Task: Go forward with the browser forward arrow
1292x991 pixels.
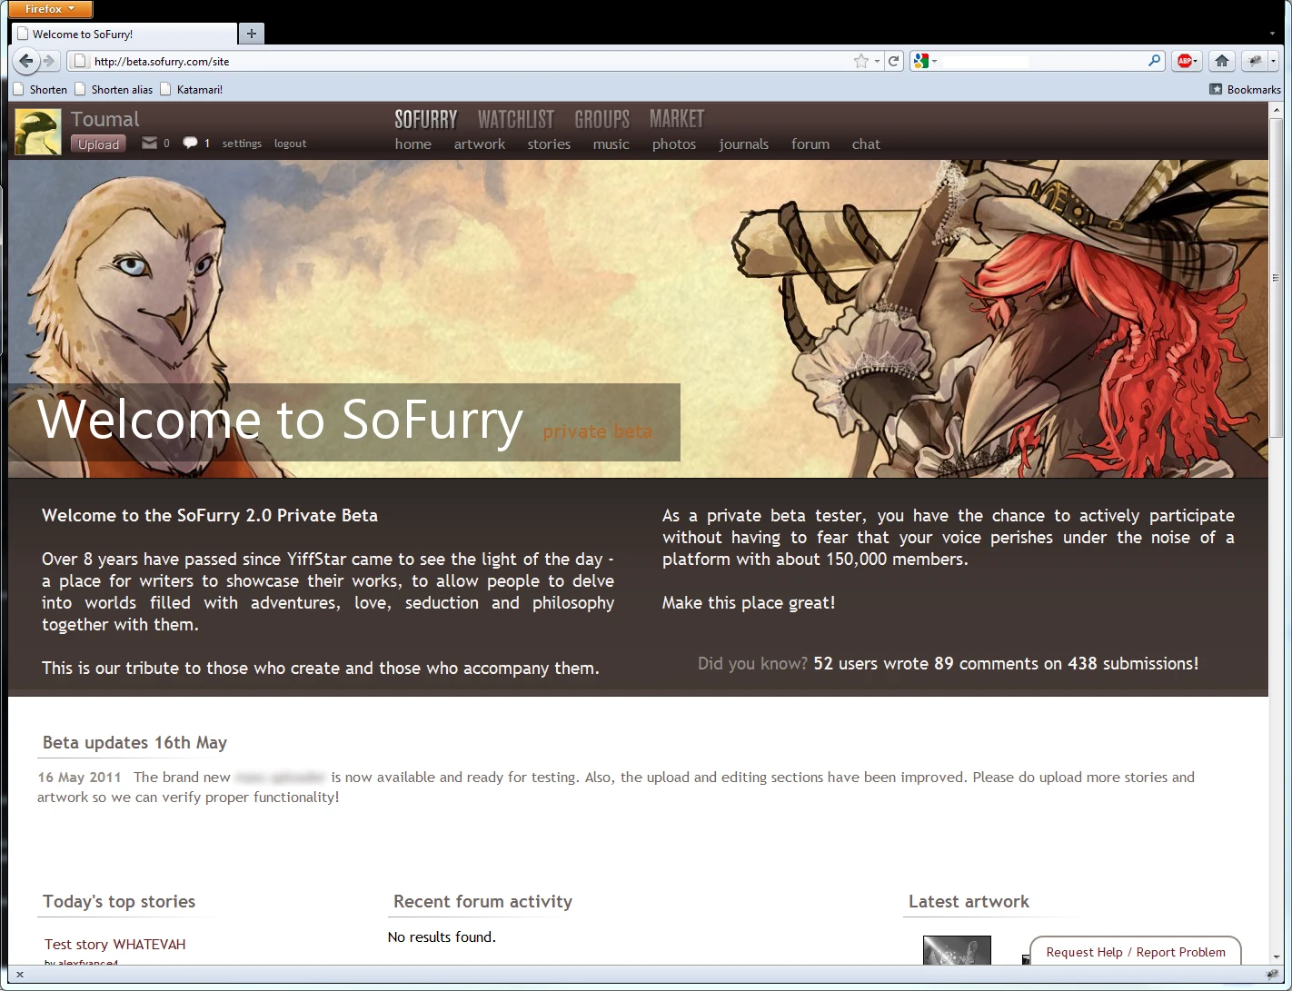Action: [x=49, y=61]
